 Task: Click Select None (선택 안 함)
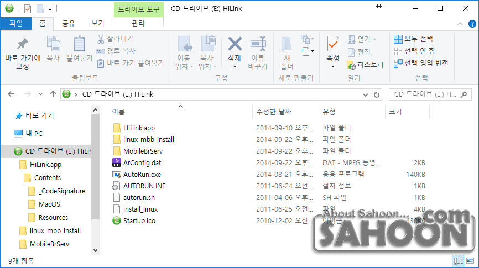[414, 51]
